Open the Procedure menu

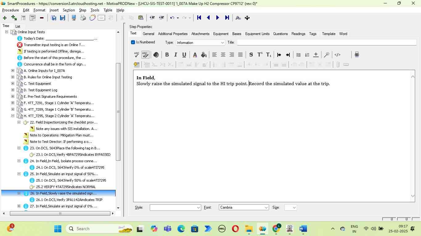click(x=10, y=10)
